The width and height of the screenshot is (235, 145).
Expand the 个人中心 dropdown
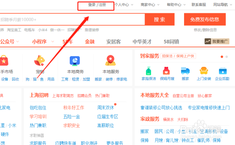tap(124, 5)
